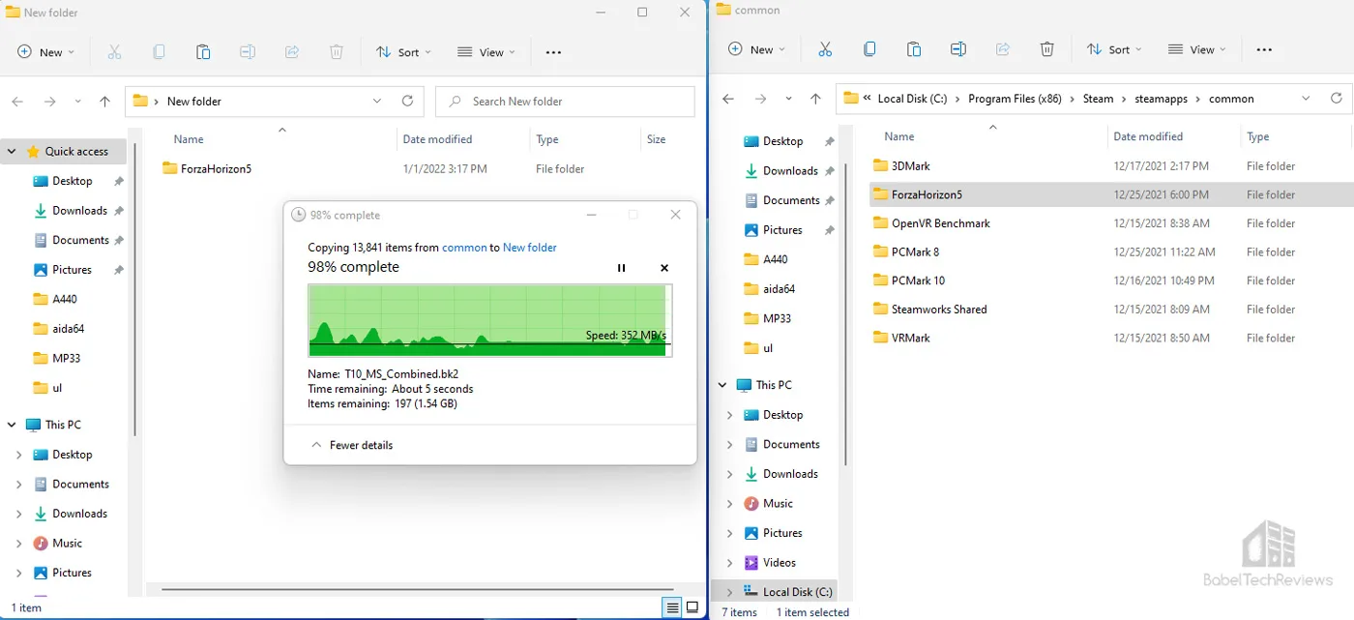The width and height of the screenshot is (1354, 620).
Task: Open Sort dropdown in common window
Action: tap(1114, 49)
